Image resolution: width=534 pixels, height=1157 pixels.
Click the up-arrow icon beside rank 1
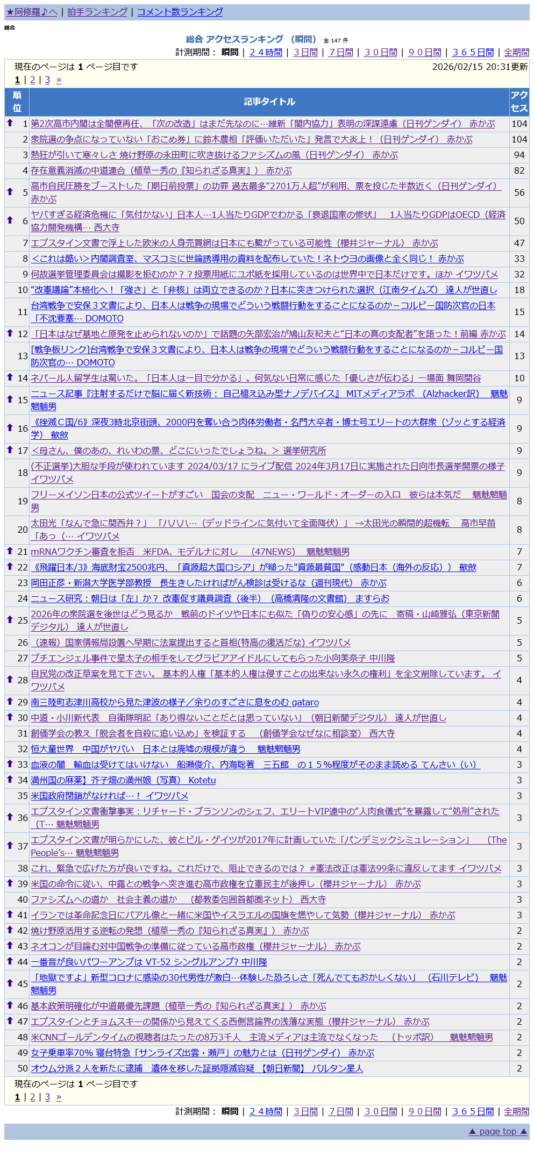(x=10, y=123)
